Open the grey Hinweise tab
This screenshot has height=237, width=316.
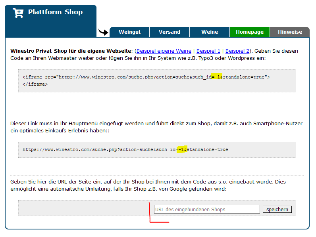click(x=290, y=32)
